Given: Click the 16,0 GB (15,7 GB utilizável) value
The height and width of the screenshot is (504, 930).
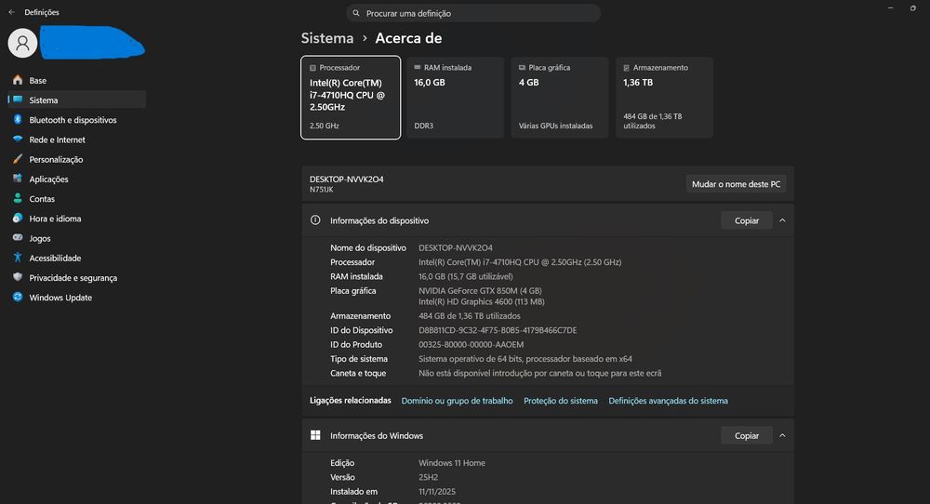Looking at the screenshot, I should [466, 276].
